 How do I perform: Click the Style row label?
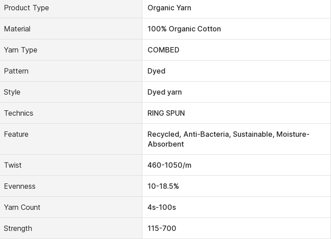pos(12,92)
